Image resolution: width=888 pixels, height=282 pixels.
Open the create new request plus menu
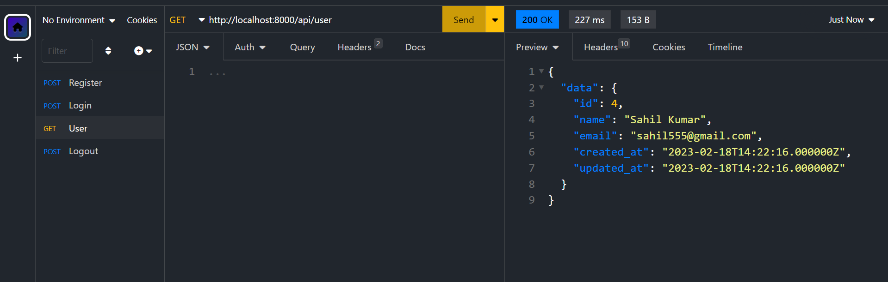143,51
